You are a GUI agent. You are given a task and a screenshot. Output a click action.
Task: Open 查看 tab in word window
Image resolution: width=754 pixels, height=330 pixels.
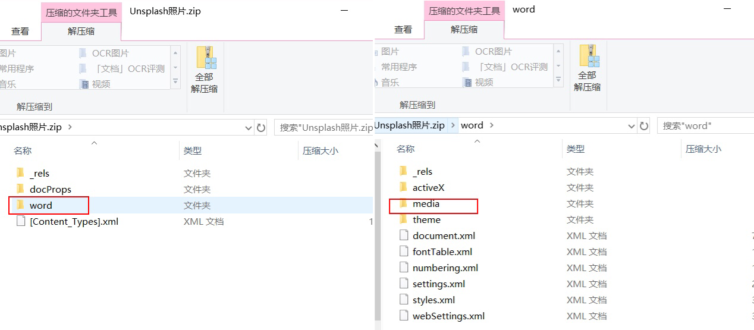[403, 30]
